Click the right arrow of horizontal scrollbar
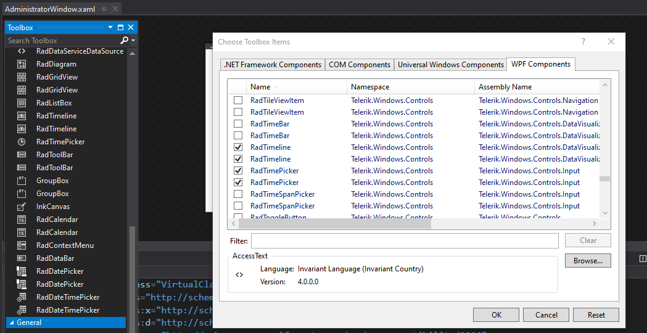This screenshot has height=333, width=647. click(x=594, y=223)
